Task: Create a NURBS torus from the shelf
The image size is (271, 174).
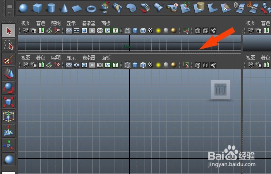Action: 91,9
